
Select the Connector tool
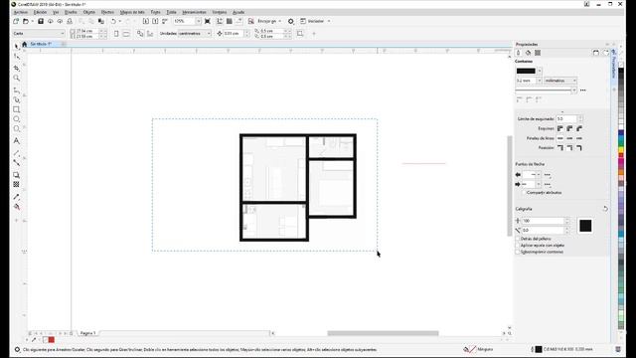pyautogui.click(x=16, y=163)
